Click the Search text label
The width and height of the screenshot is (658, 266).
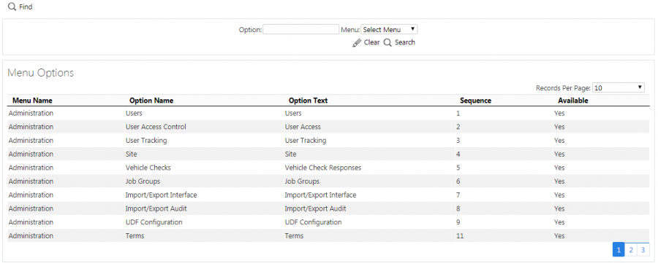pyautogui.click(x=404, y=42)
